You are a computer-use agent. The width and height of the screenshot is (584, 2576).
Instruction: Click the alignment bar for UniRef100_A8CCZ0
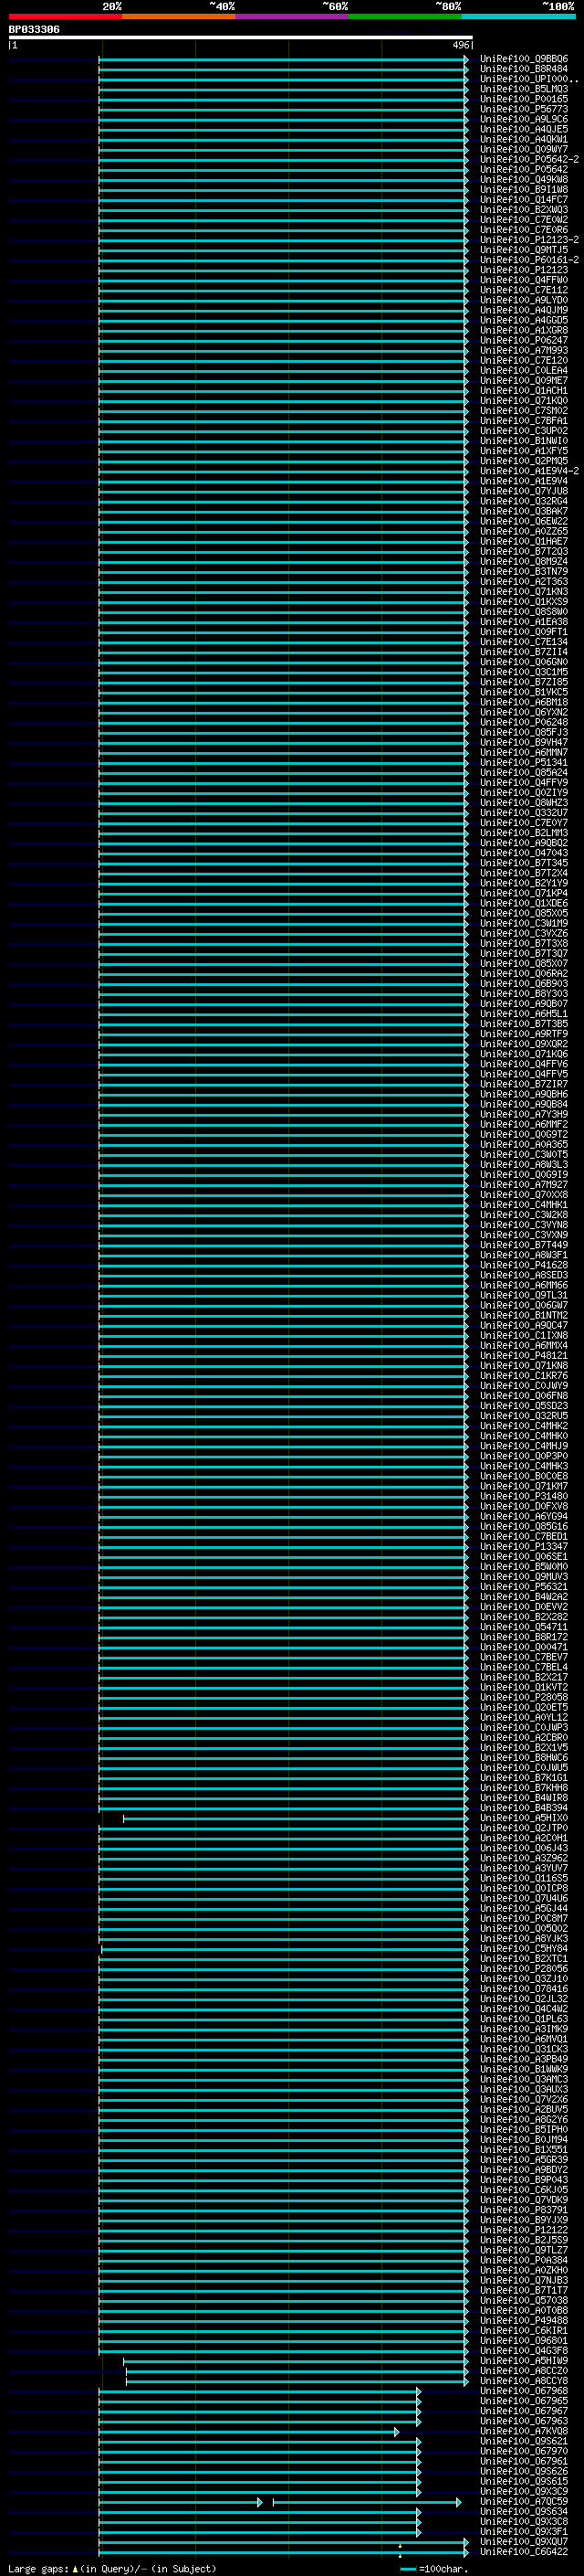pyautogui.click(x=297, y=2370)
